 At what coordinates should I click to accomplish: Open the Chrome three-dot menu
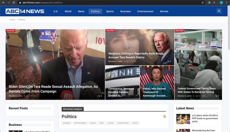pyautogui.click(x=227, y=3)
